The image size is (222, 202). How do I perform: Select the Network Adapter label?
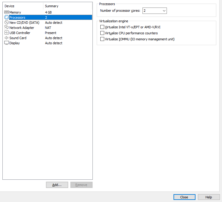pos(22,28)
